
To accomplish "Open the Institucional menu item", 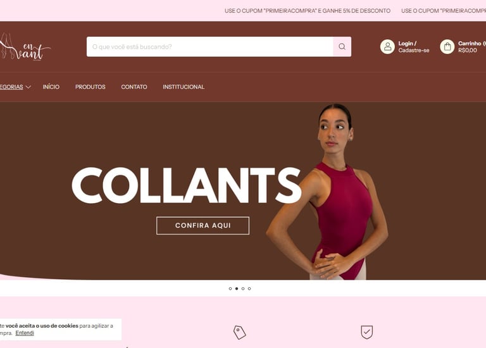I will (x=184, y=87).
